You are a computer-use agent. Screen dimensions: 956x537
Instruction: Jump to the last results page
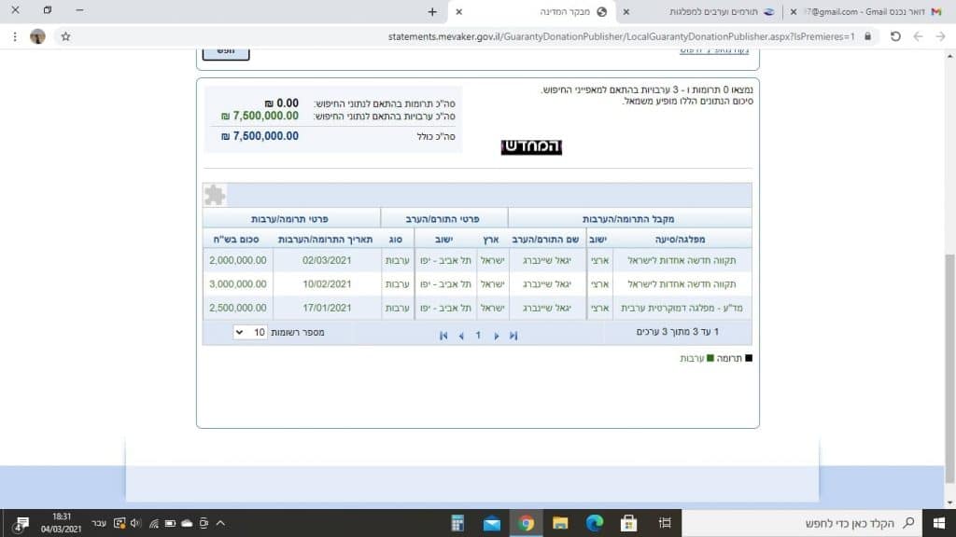(x=513, y=336)
